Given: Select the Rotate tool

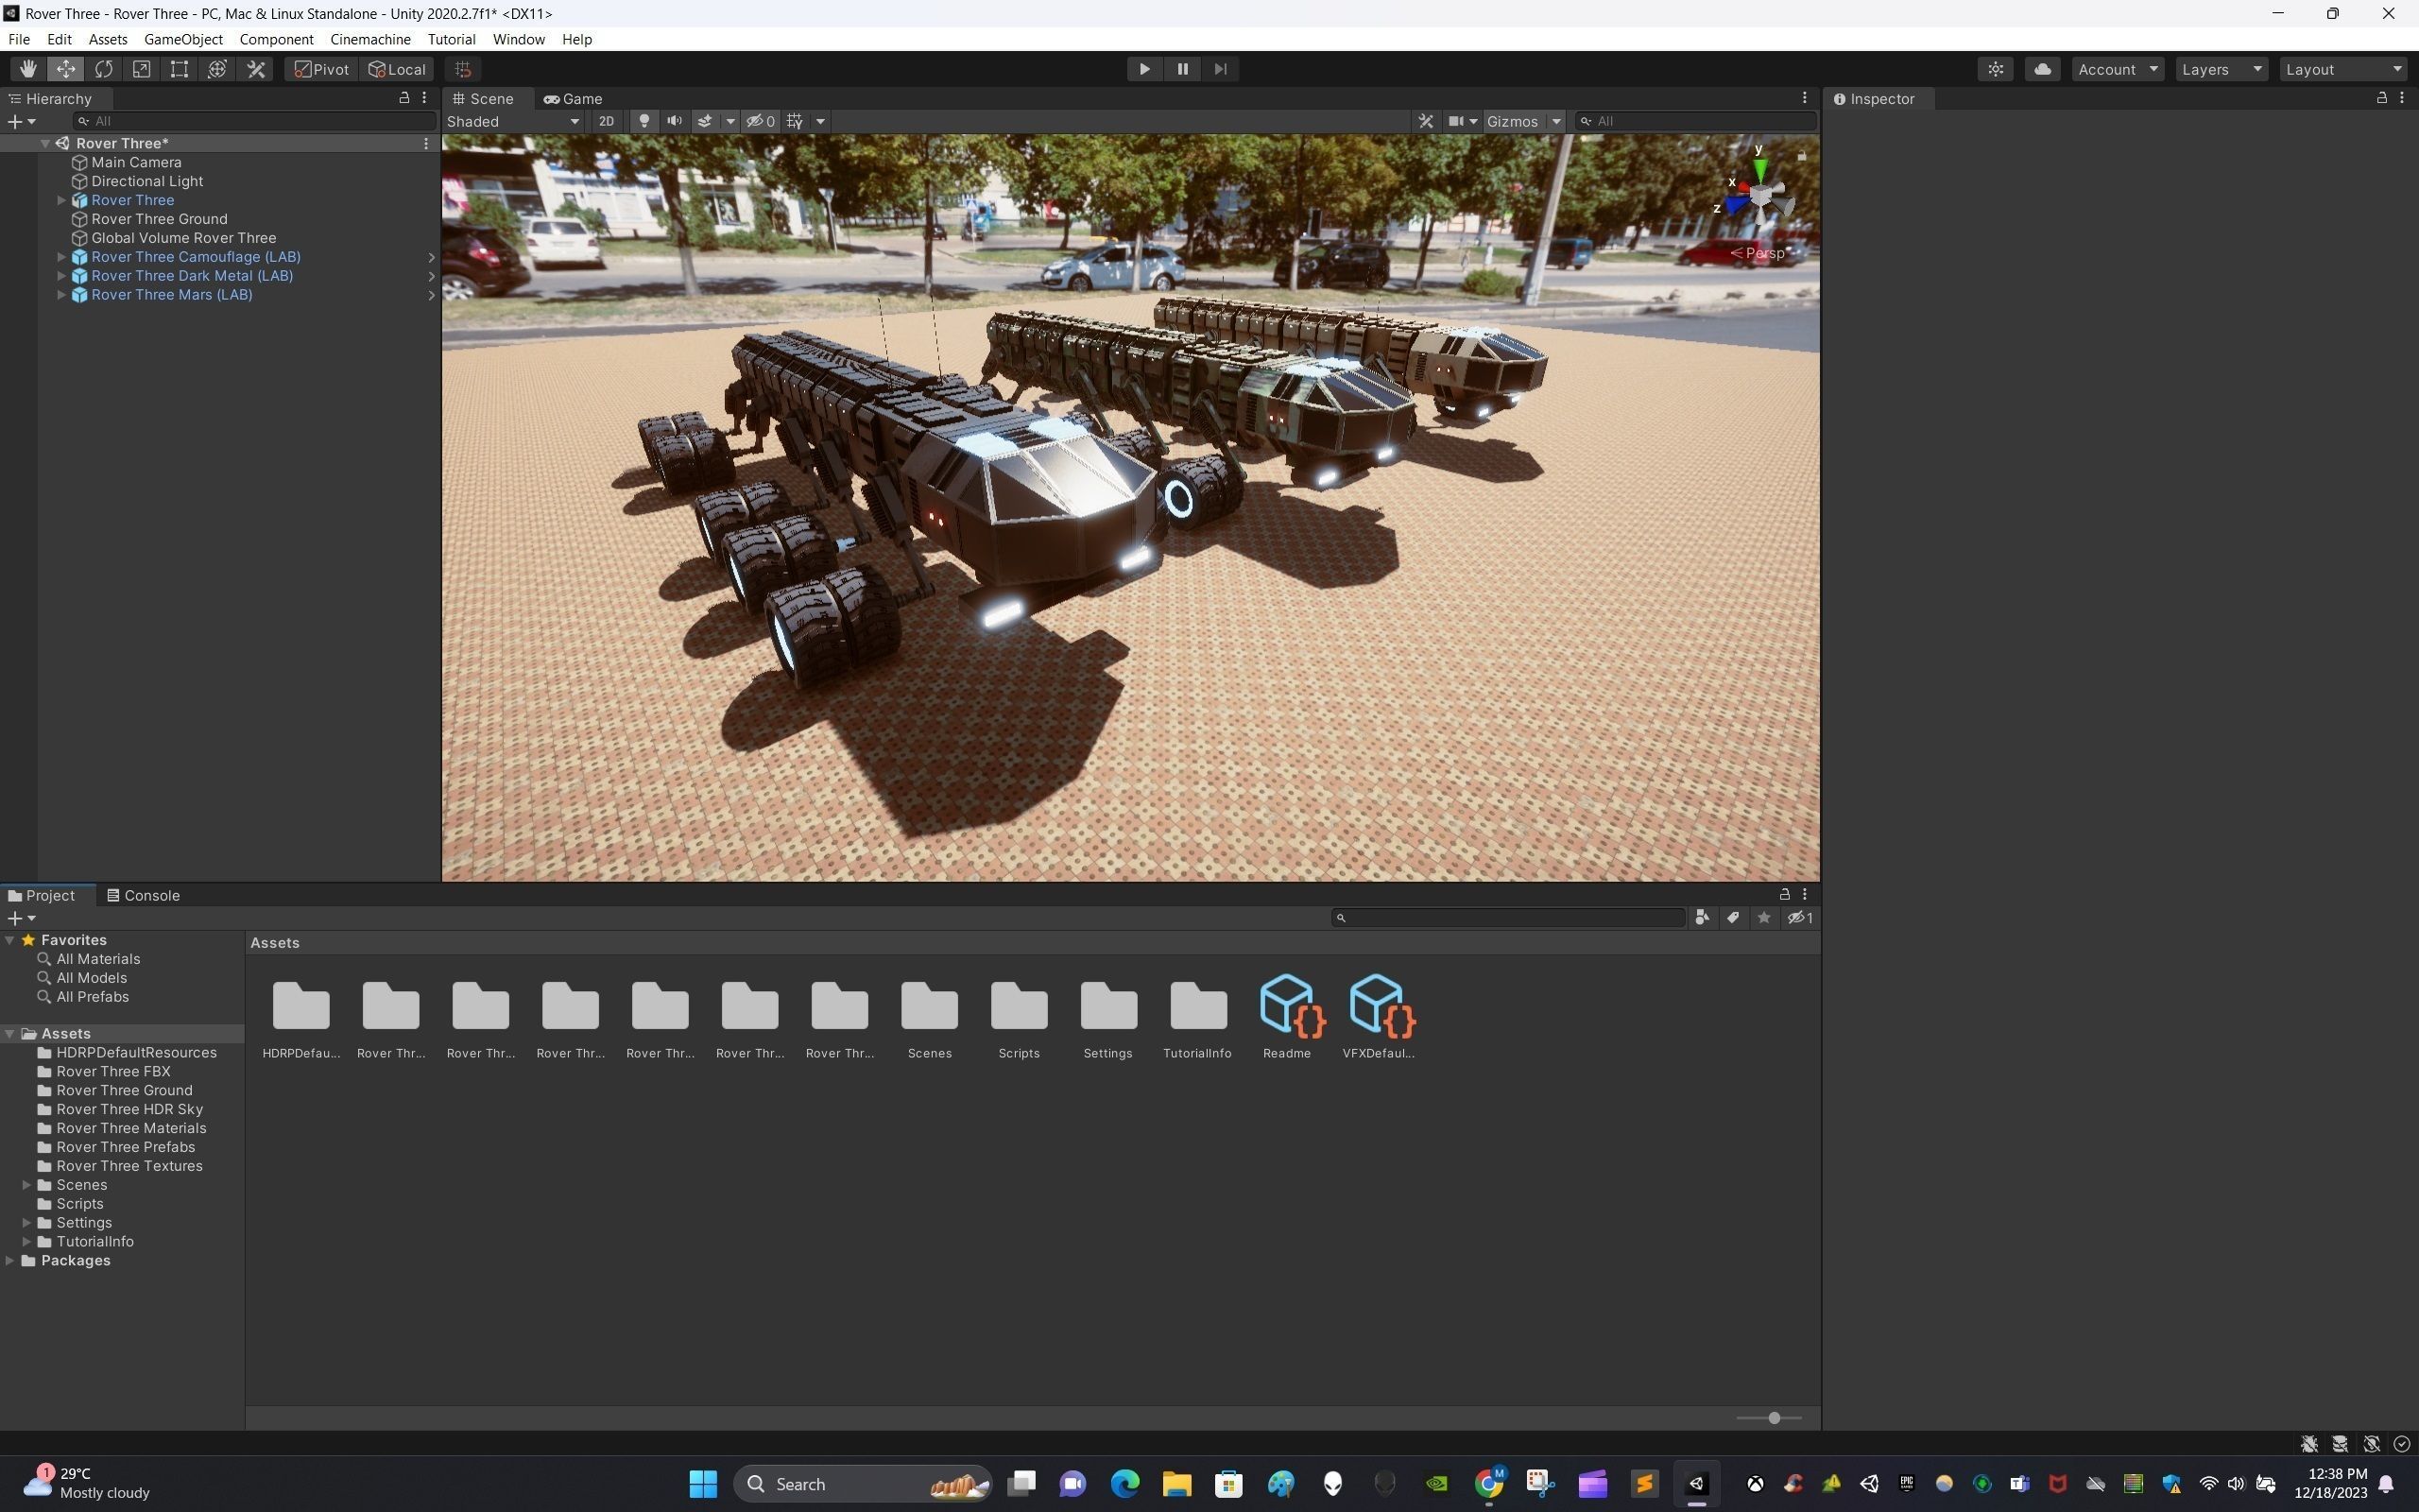Looking at the screenshot, I should (104, 69).
